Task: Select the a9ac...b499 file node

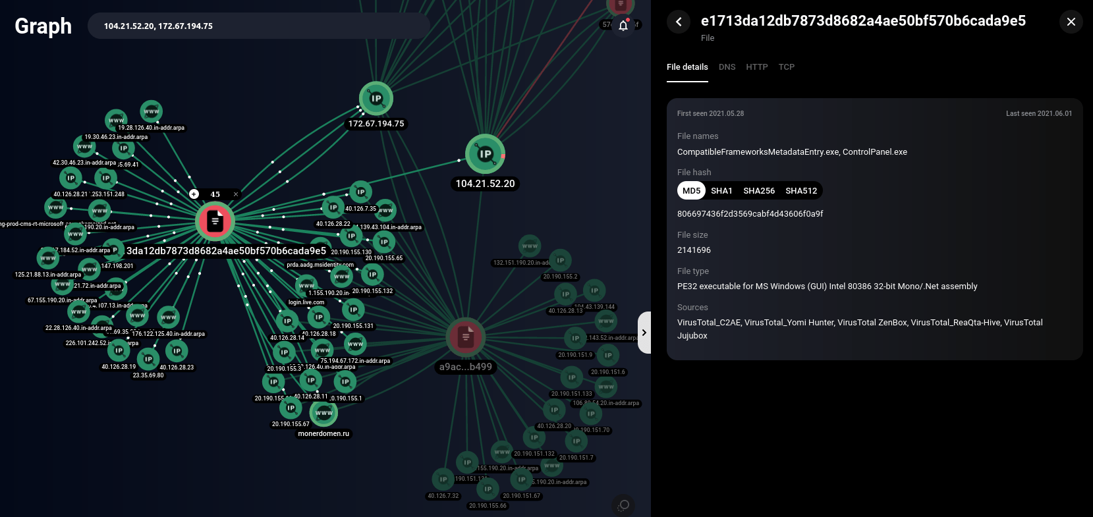Action: click(x=466, y=337)
